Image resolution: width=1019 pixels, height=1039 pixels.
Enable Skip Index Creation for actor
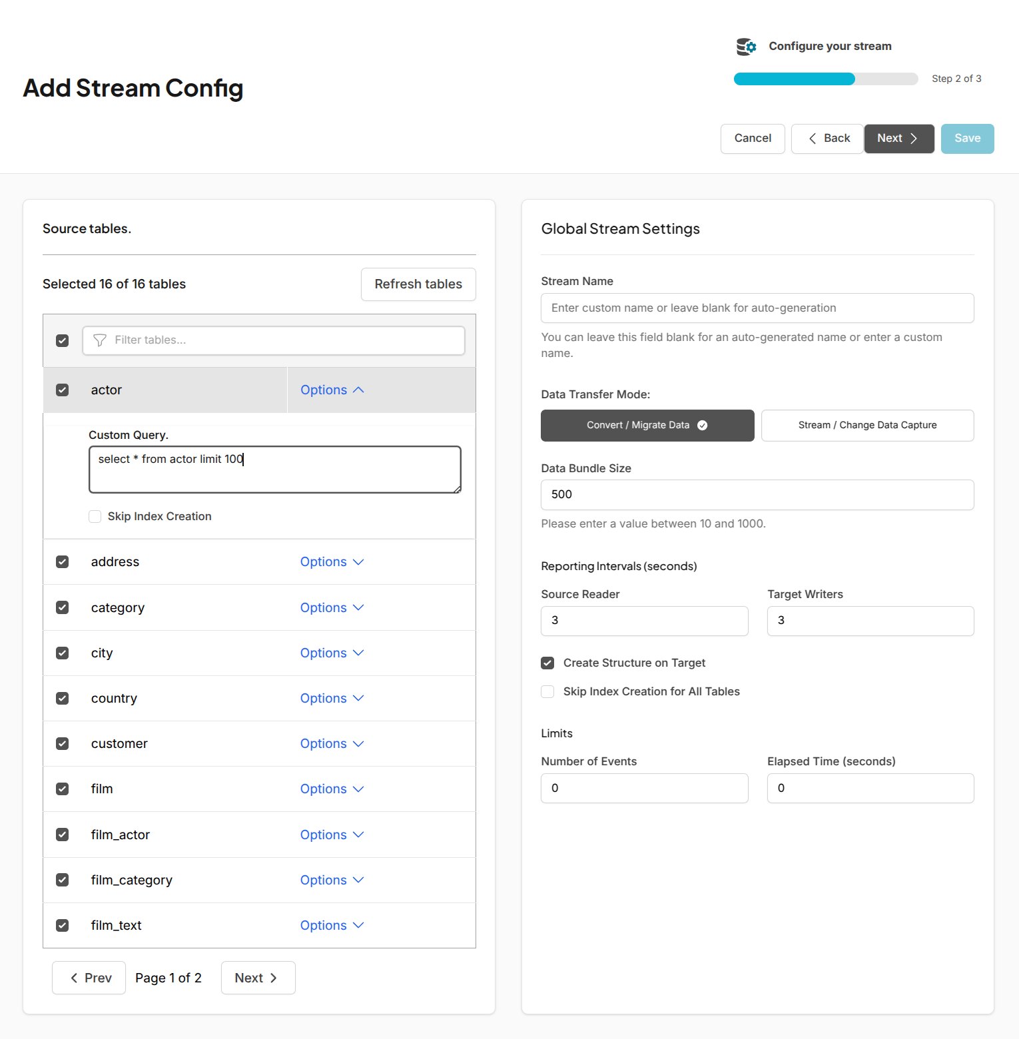tap(95, 516)
